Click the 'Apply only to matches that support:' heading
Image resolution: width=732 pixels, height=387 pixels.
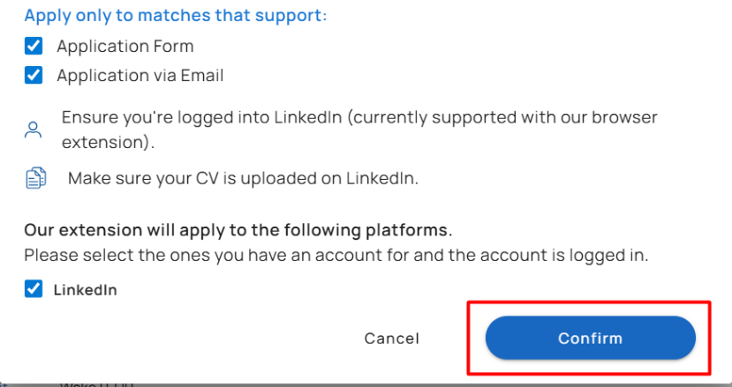coord(175,16)
